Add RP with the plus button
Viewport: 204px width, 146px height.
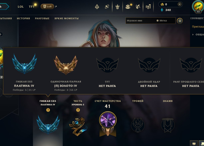[180, 4]
